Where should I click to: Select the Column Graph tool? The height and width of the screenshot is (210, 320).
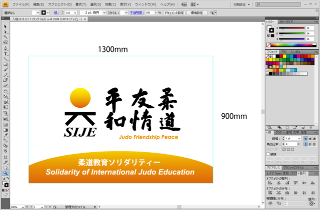(x=5, y=119)
